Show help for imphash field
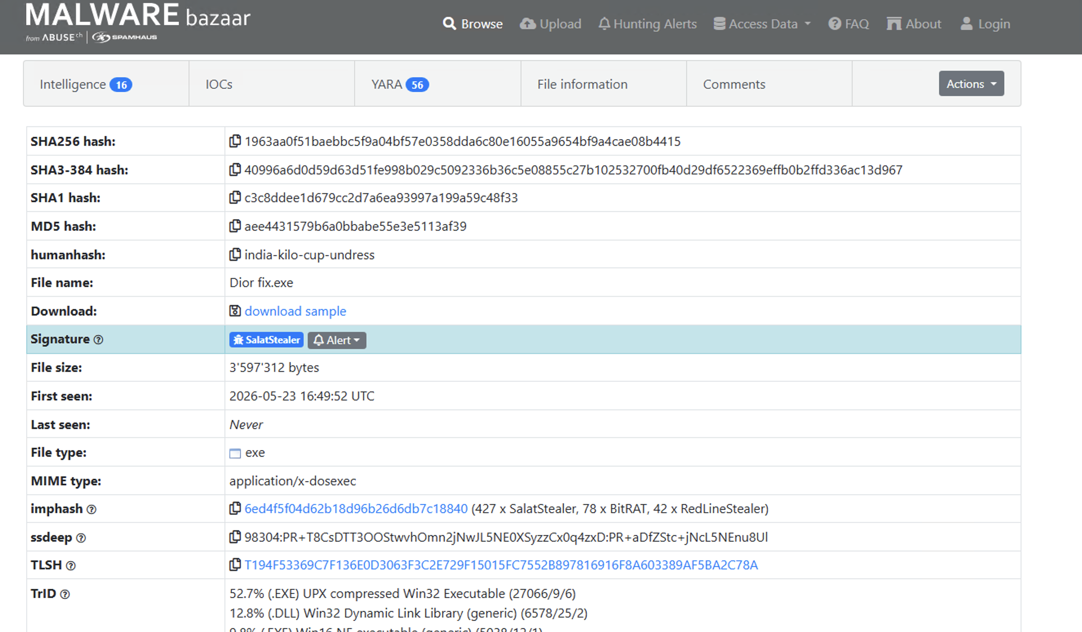Screen dimensions: 1082x632 coord(91,510)
